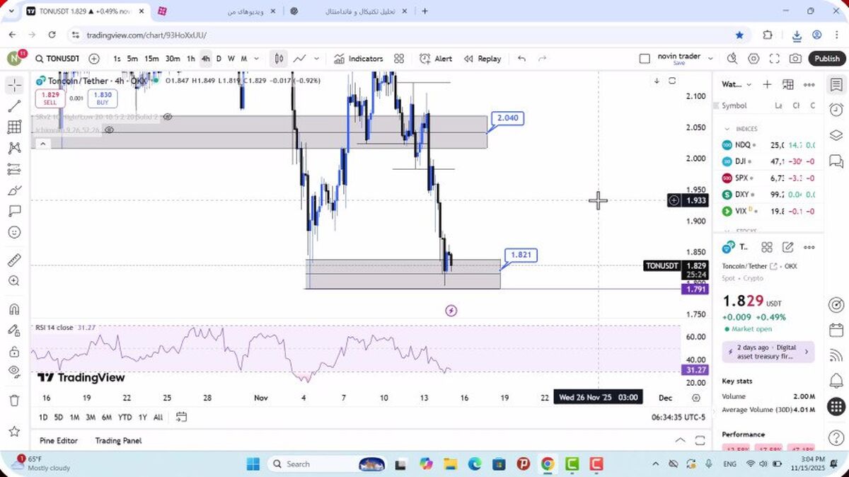
Task: Remove objects using the trash icon
Action: 14,401
